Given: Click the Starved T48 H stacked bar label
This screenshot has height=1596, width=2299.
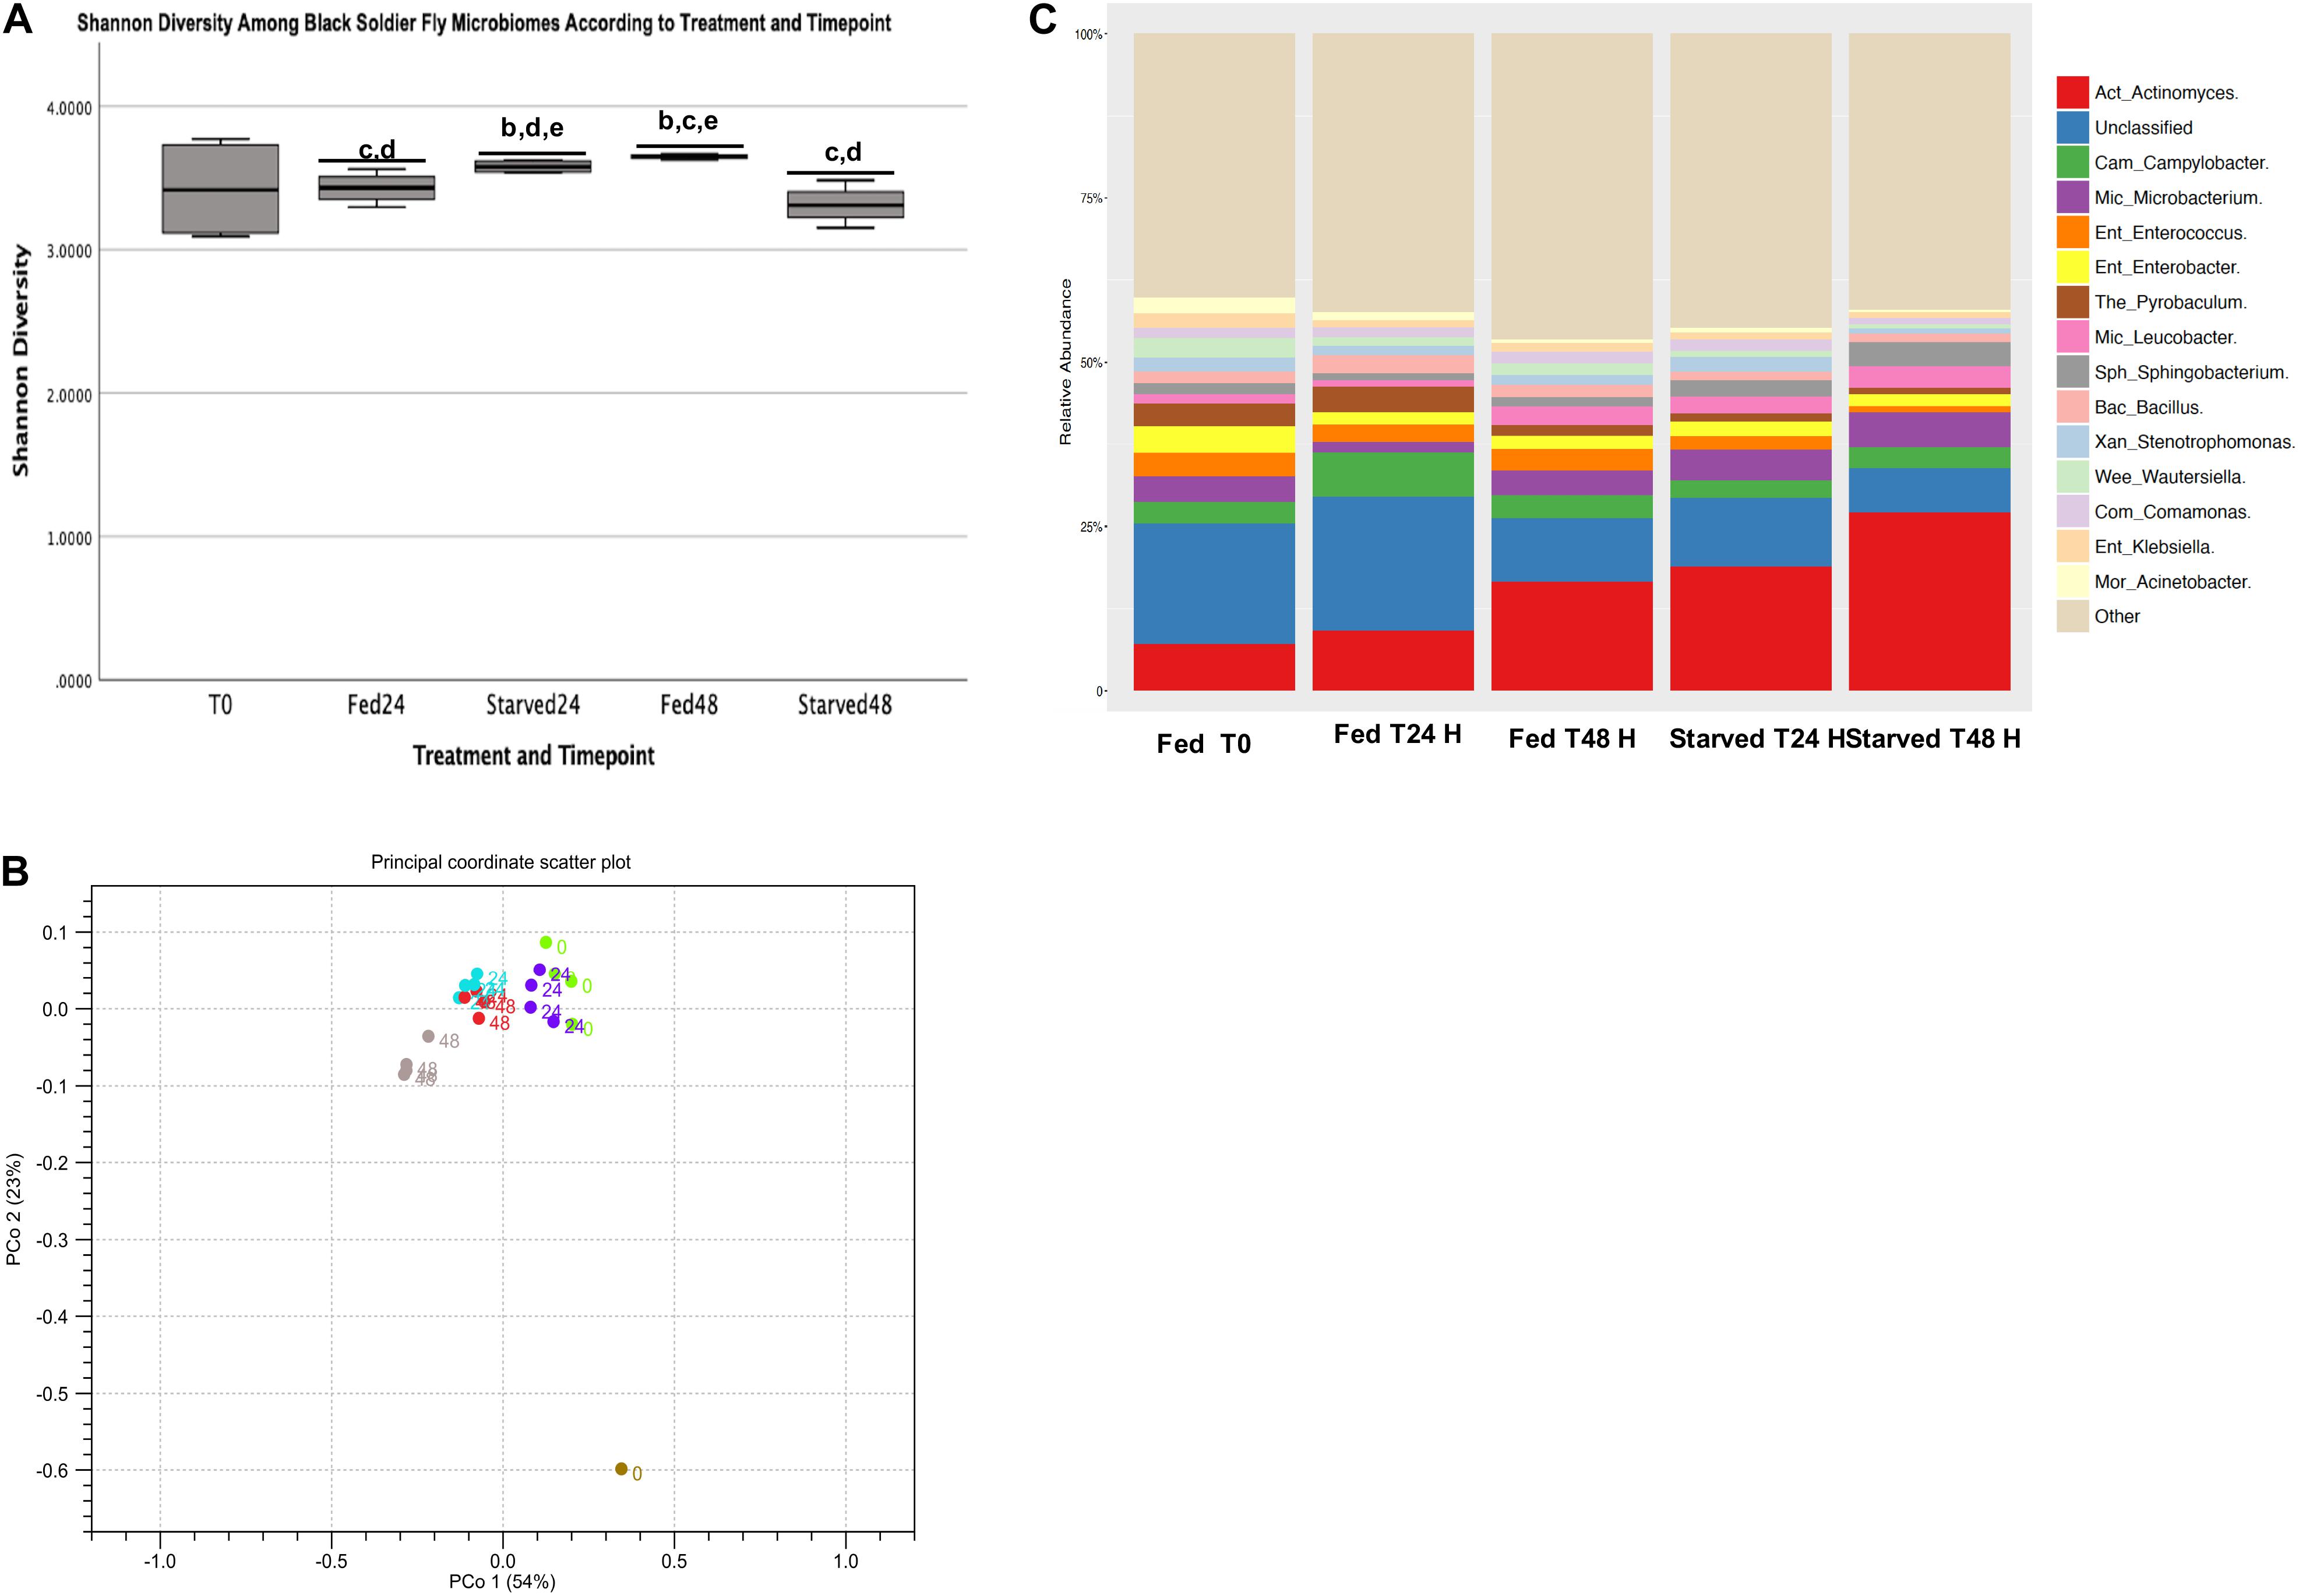Looking at the screenshot, I should coord(1933,739).
